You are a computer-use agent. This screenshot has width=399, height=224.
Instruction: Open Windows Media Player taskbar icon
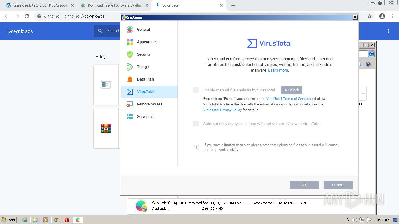click(46, 220)
